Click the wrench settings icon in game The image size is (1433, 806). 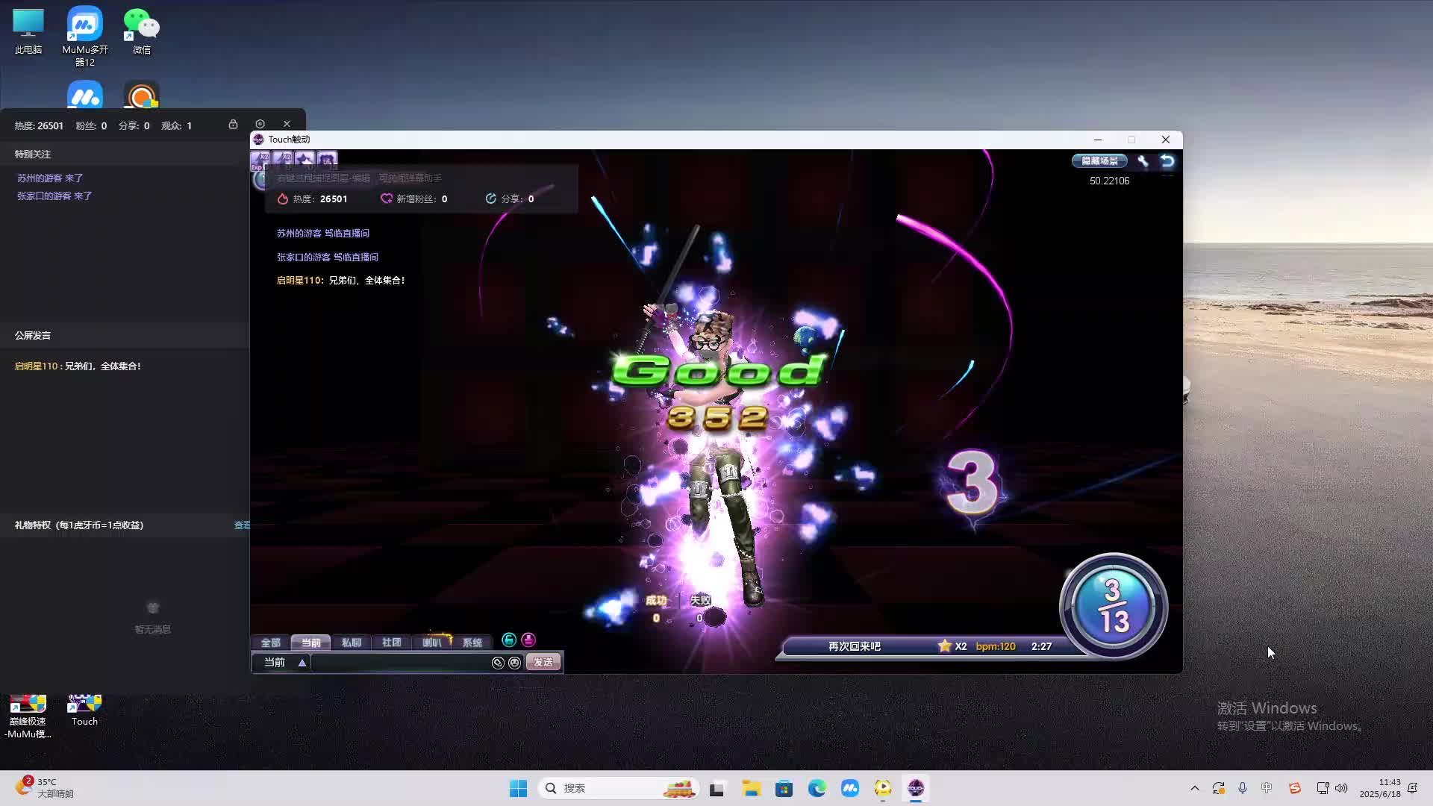[1143, 161]
